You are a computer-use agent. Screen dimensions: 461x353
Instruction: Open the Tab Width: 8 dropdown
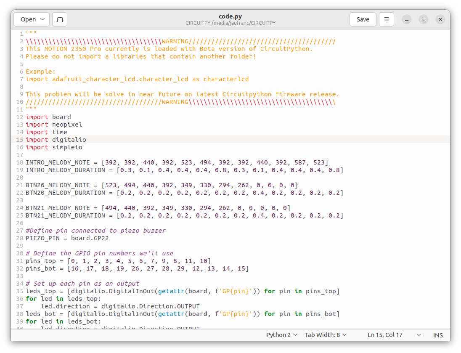[x=326, y=335]
